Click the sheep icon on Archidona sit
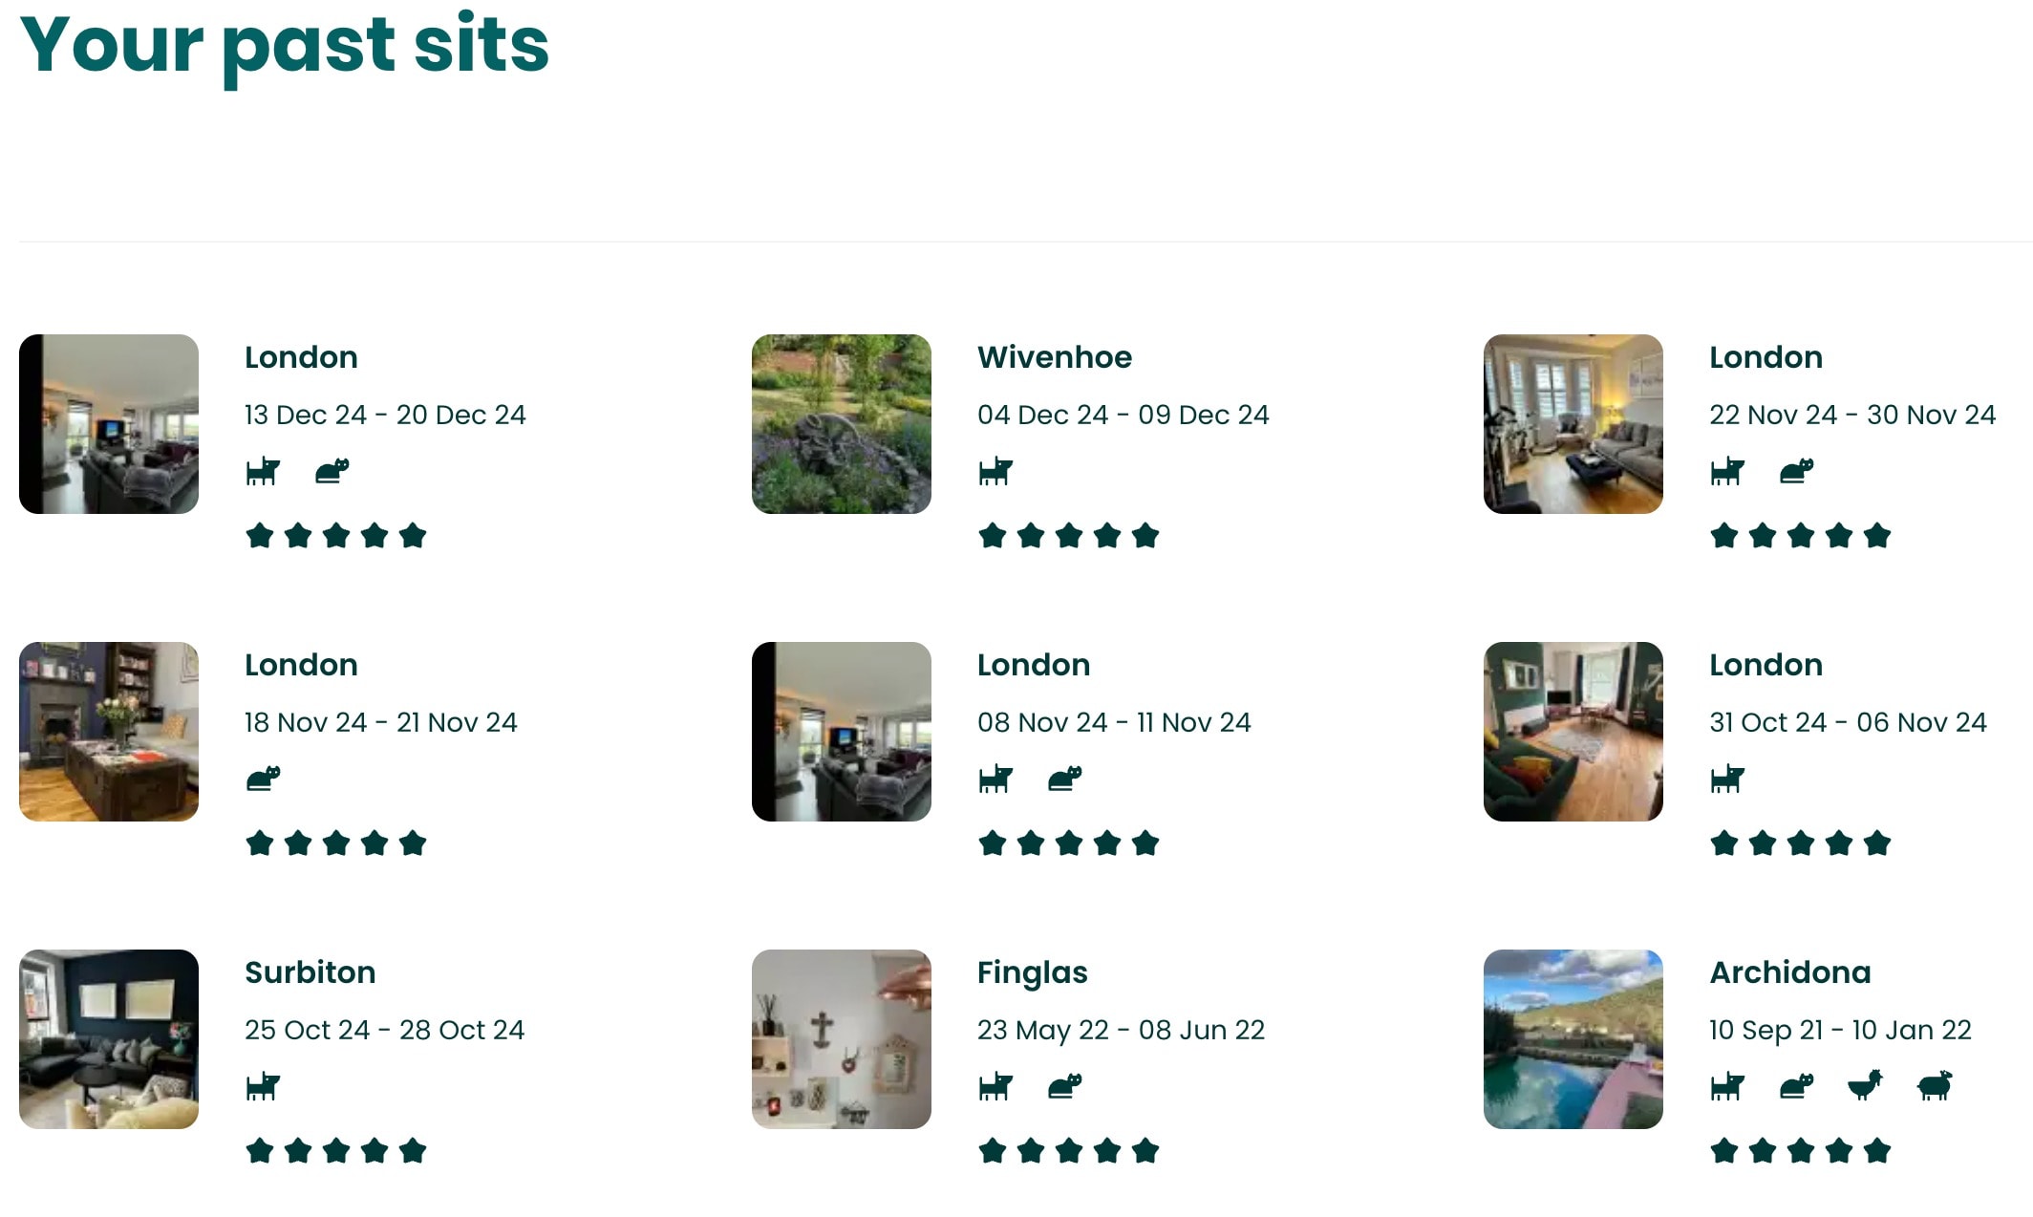Screen dimensions: 2033x1217 tap(1935, 1086)
